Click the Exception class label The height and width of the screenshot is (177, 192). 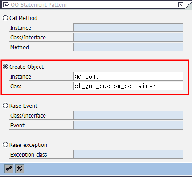29,155
